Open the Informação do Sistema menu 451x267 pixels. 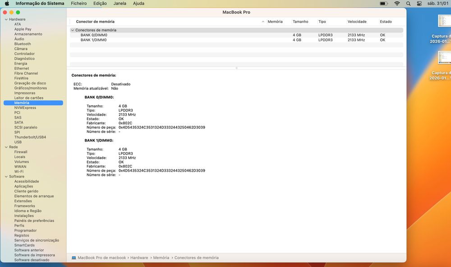click(x=40, y=4)
